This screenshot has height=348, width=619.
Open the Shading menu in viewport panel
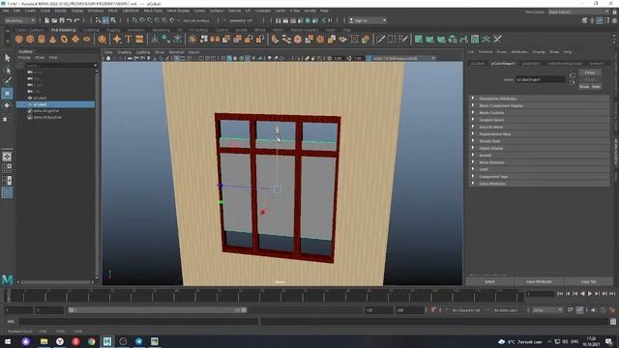point(124,52)
